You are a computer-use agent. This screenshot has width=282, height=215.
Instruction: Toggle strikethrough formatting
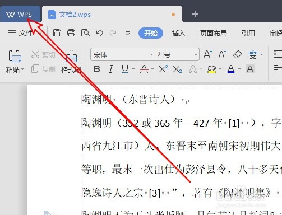click(144, 69)
